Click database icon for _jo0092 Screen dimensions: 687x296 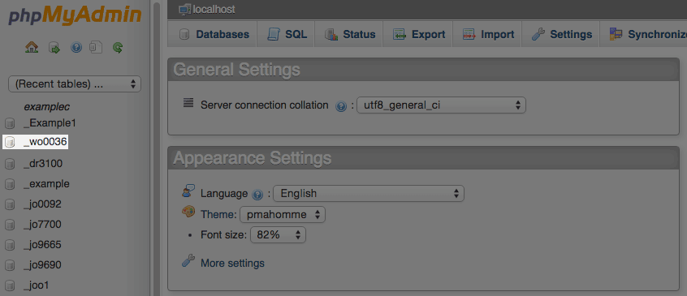[10, 204]
